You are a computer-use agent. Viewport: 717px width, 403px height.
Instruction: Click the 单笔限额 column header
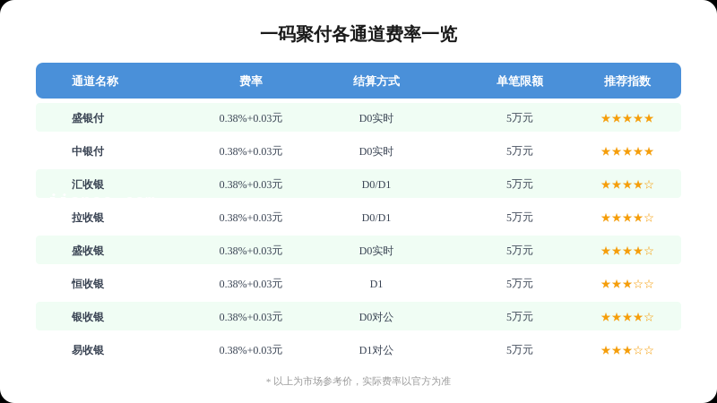pyautogui.click(x=520, y=81)
